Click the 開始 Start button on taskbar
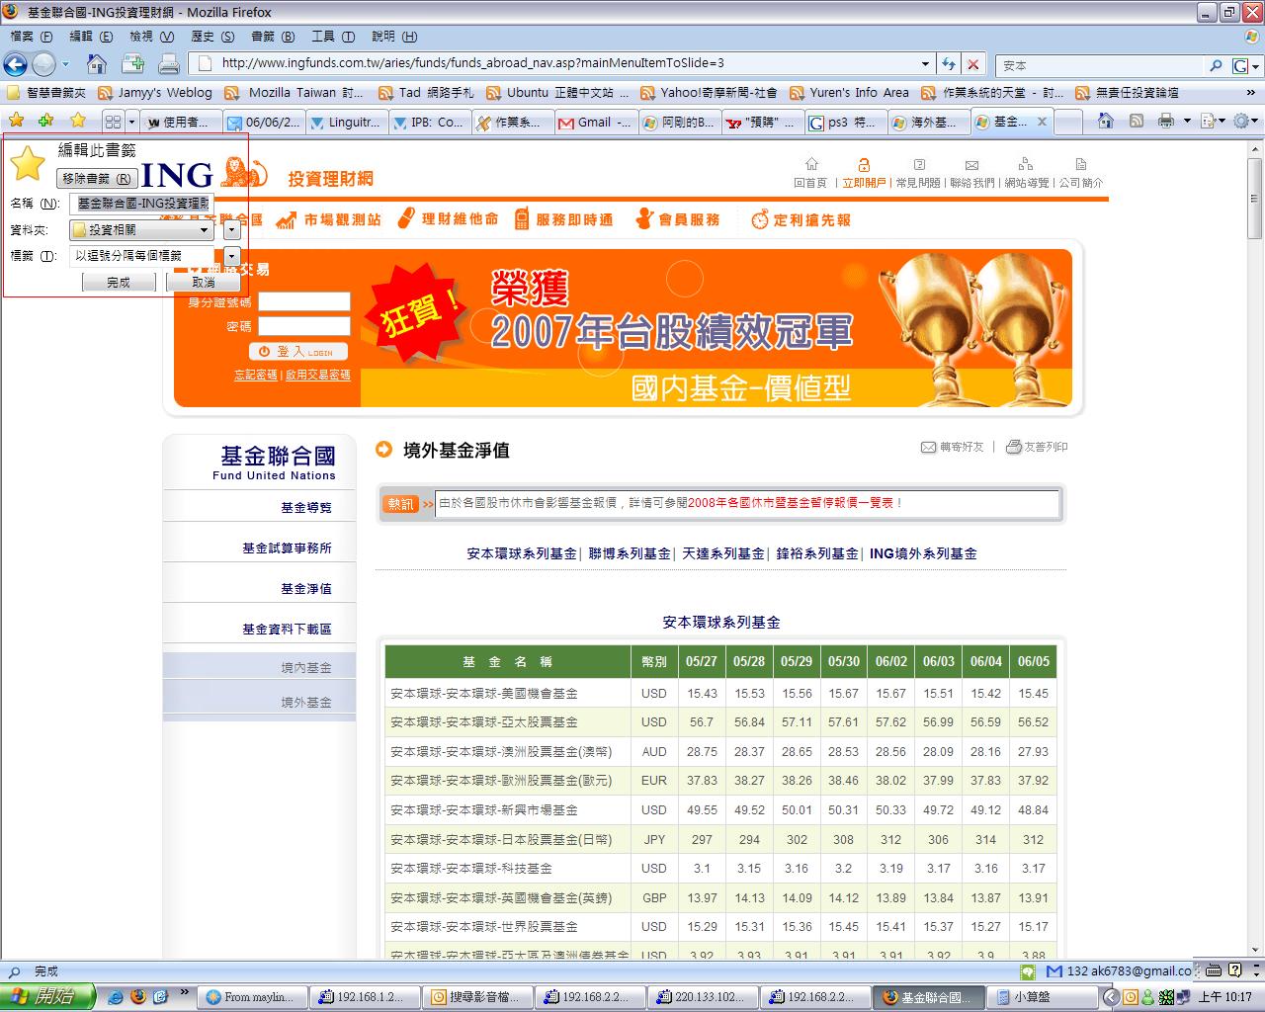The width and height of the screenshot is (1265, 1012). click(x=47, y=996)
